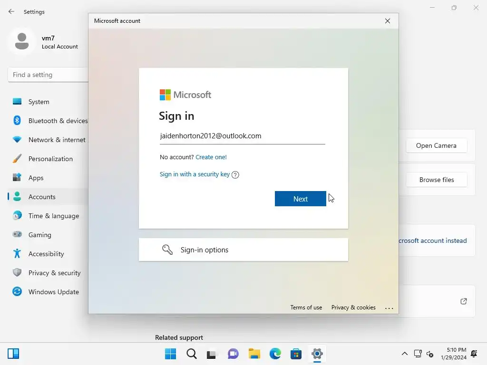Click the Open Camera button
The width and height of the screenshot is (487, 365).
pos(436,145)
